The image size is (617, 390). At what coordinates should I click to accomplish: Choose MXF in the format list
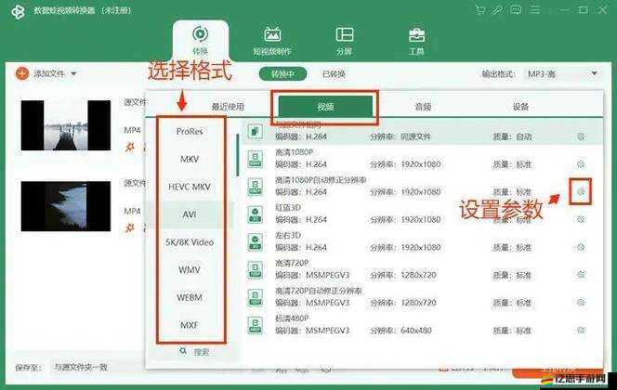[x=190, y=325]
